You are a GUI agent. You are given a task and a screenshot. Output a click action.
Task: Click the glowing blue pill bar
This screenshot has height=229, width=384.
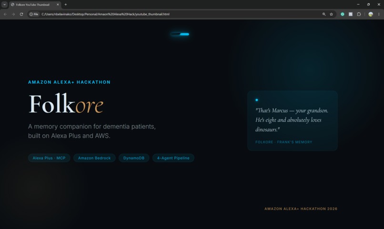(x=180, y=34)
